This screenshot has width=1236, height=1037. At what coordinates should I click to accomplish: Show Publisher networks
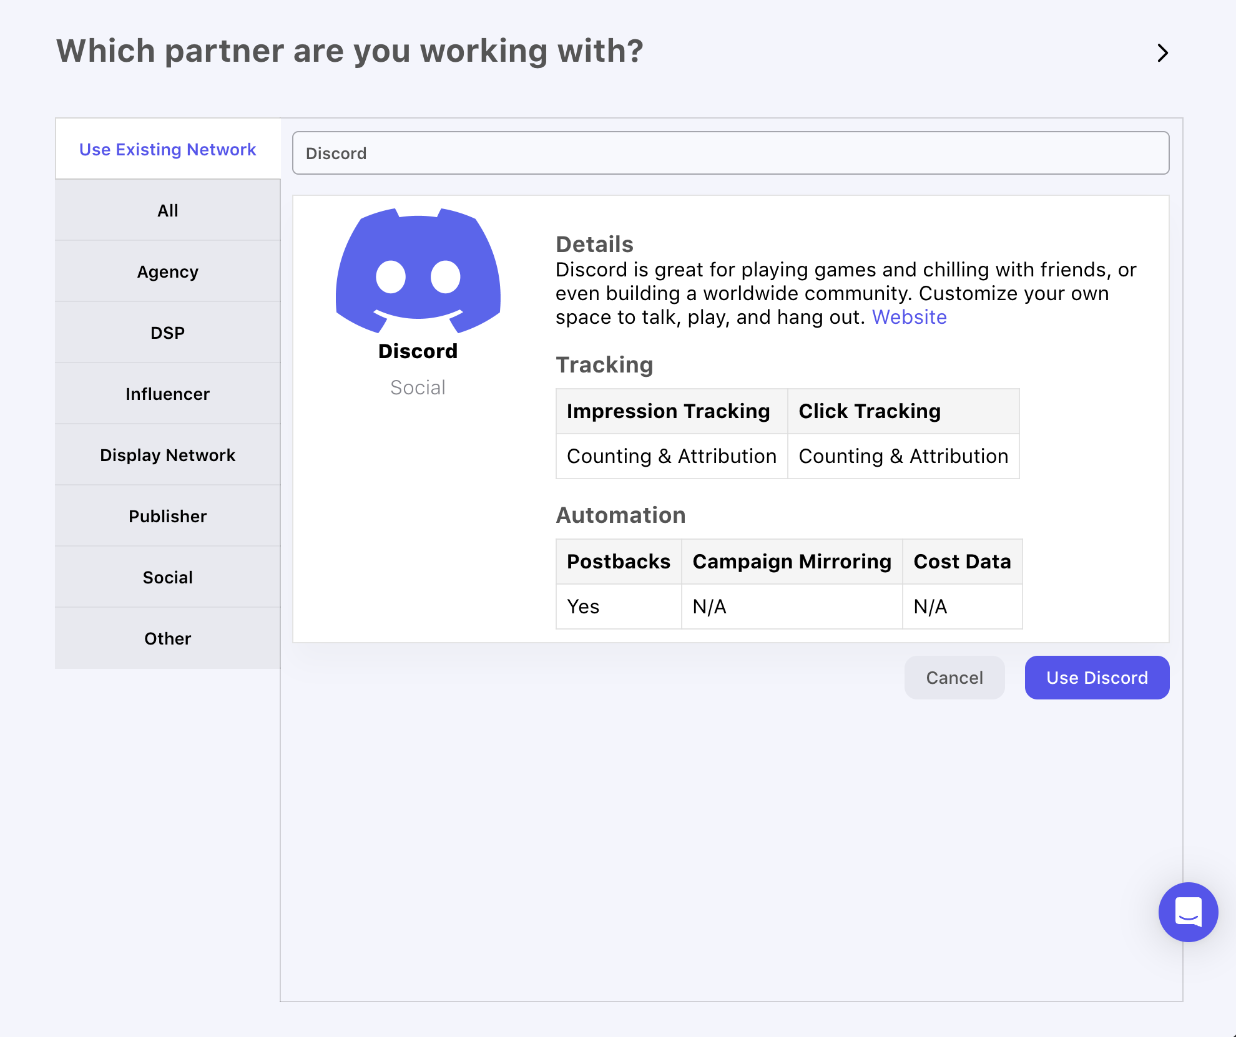[x=167, y=517]
